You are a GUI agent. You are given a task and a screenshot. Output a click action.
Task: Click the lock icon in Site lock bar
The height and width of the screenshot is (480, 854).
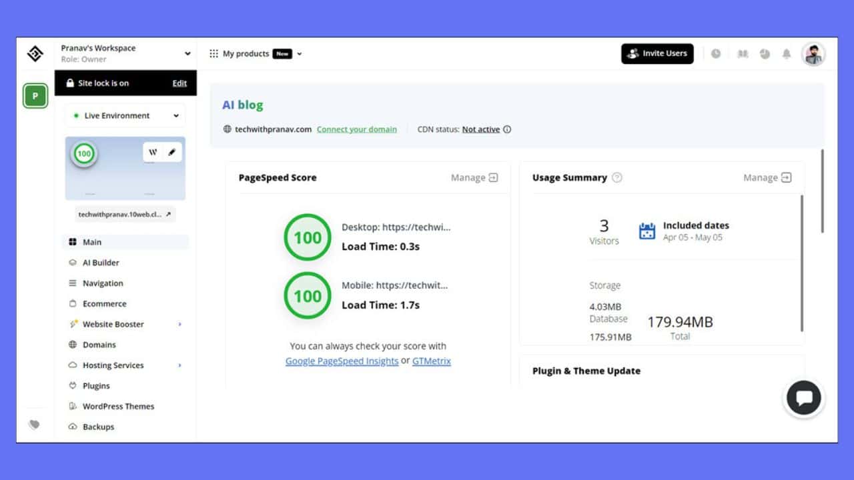coord(70,83)
